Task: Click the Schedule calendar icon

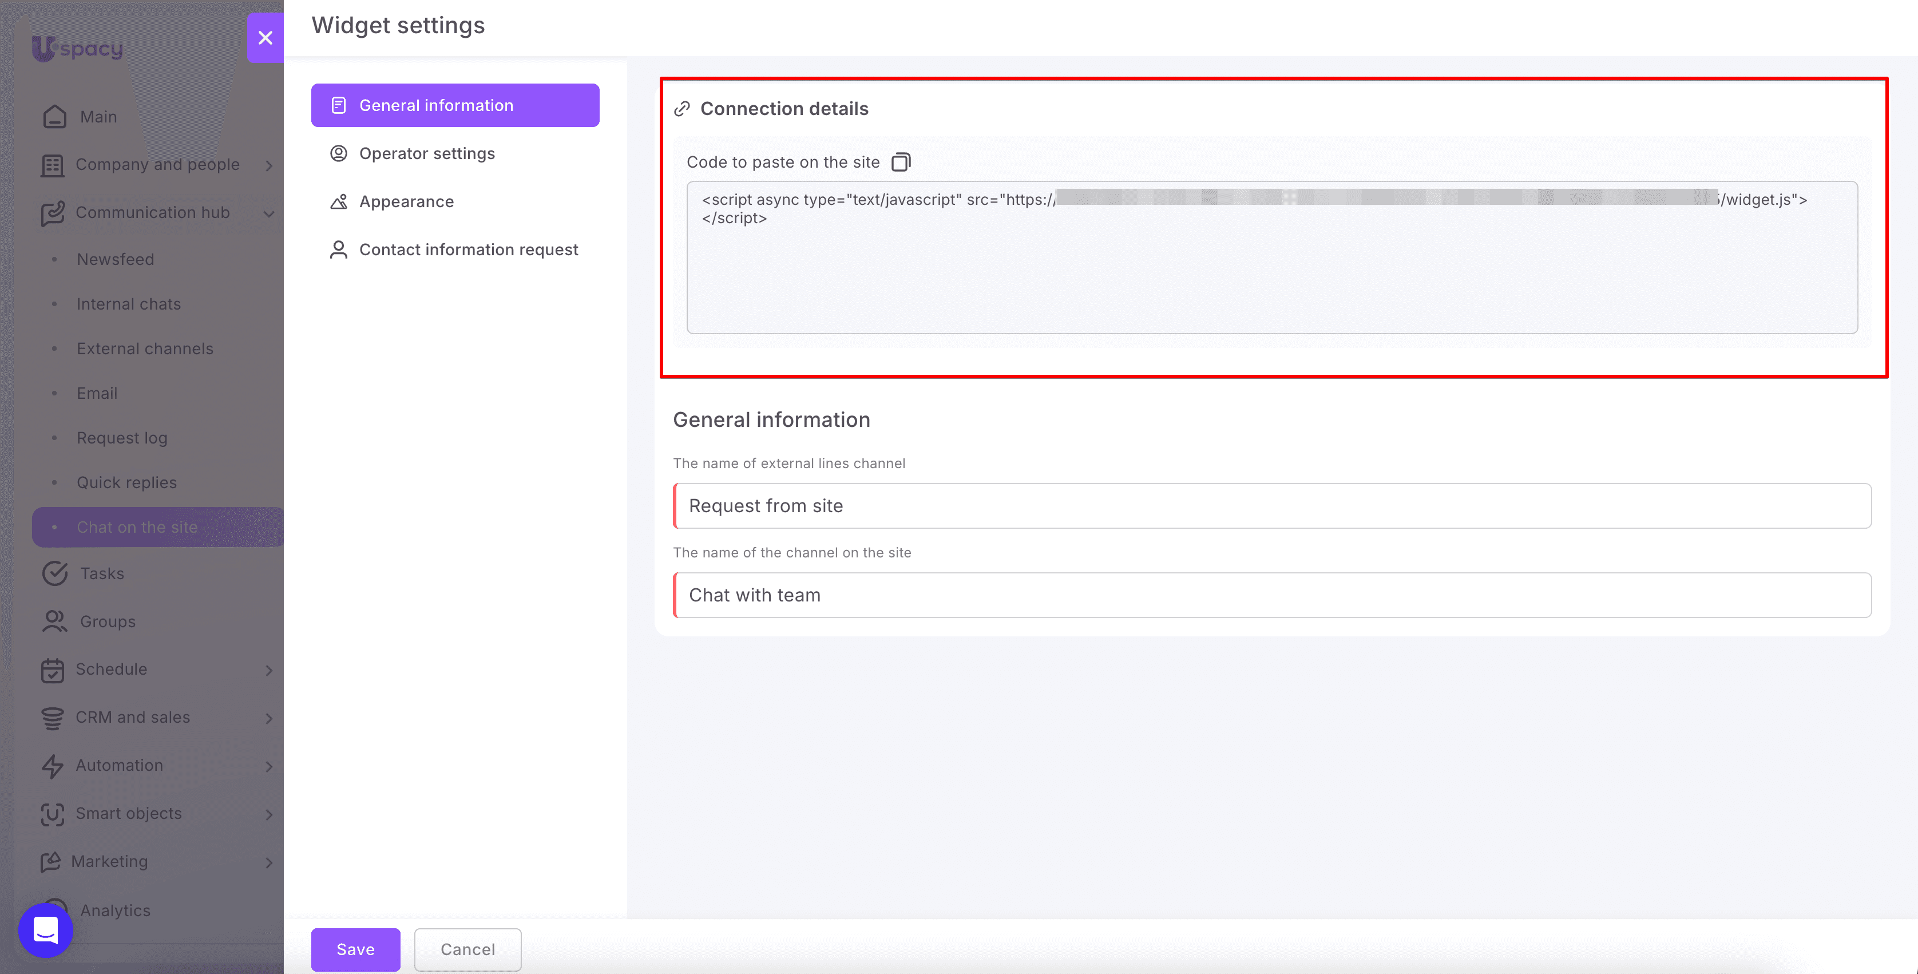Action: pos(52,670)
